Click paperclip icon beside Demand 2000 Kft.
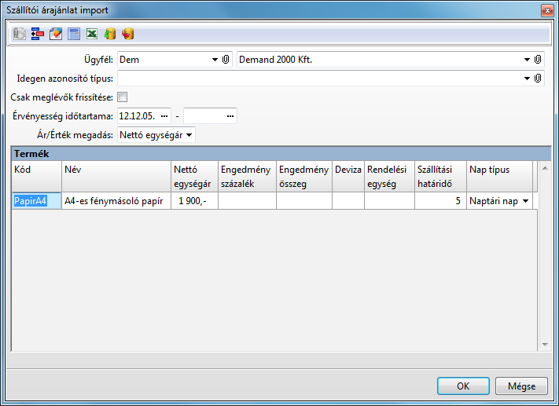 (538, 60)
